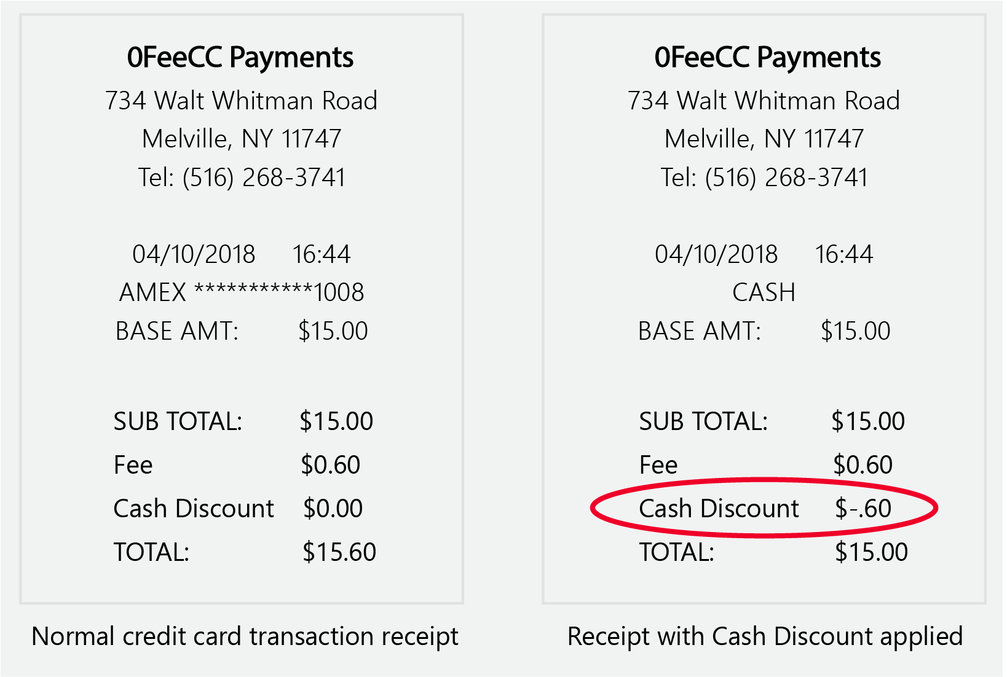Click the $0.60 Fee amount on right receipt
1007x677 pixels.
[863, 465]
